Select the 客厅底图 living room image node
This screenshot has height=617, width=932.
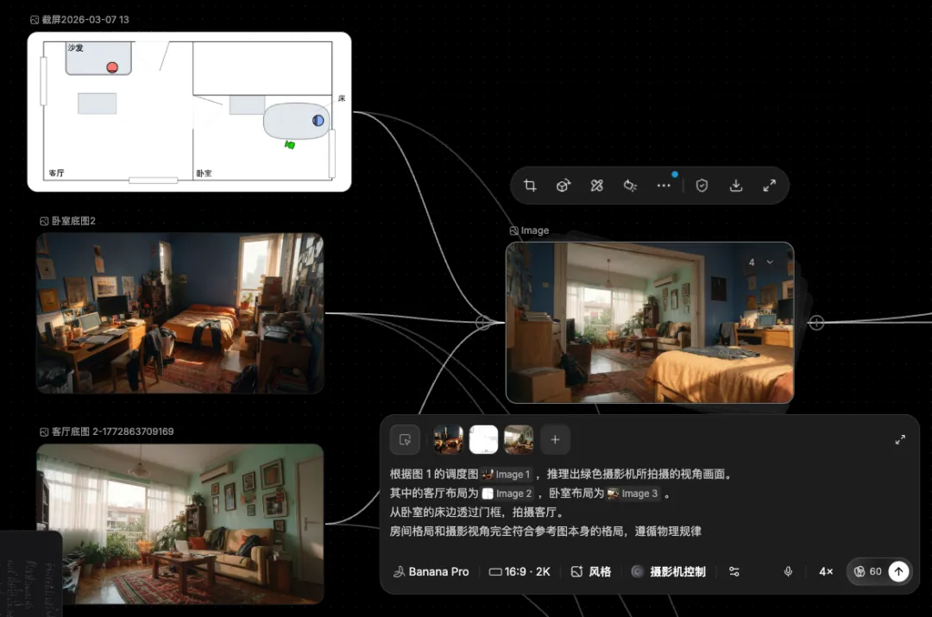[180, 525]
